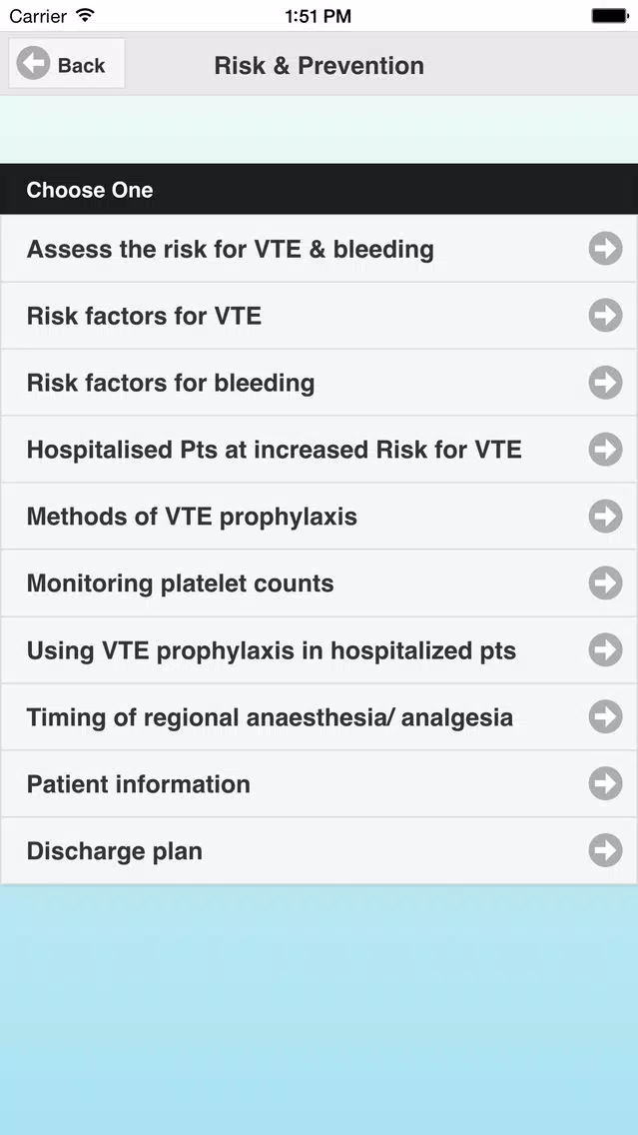
Task: Expand Using VTE prophylaxis row via arrow
Action: [x=605, y=650]
